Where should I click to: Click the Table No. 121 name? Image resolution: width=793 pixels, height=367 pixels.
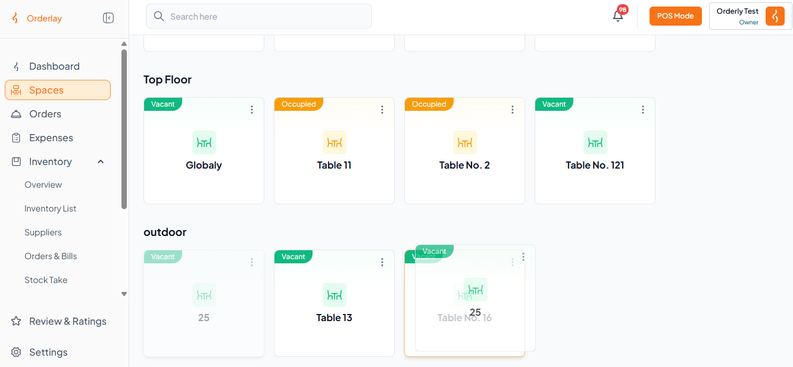[595, 165]
